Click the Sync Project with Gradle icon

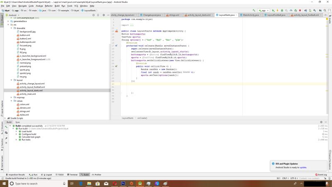point(305,10)
